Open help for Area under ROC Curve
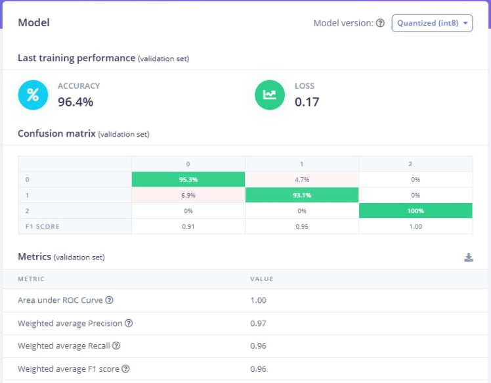Viewport: 491px width, 383px height. [x=110, y=300]
